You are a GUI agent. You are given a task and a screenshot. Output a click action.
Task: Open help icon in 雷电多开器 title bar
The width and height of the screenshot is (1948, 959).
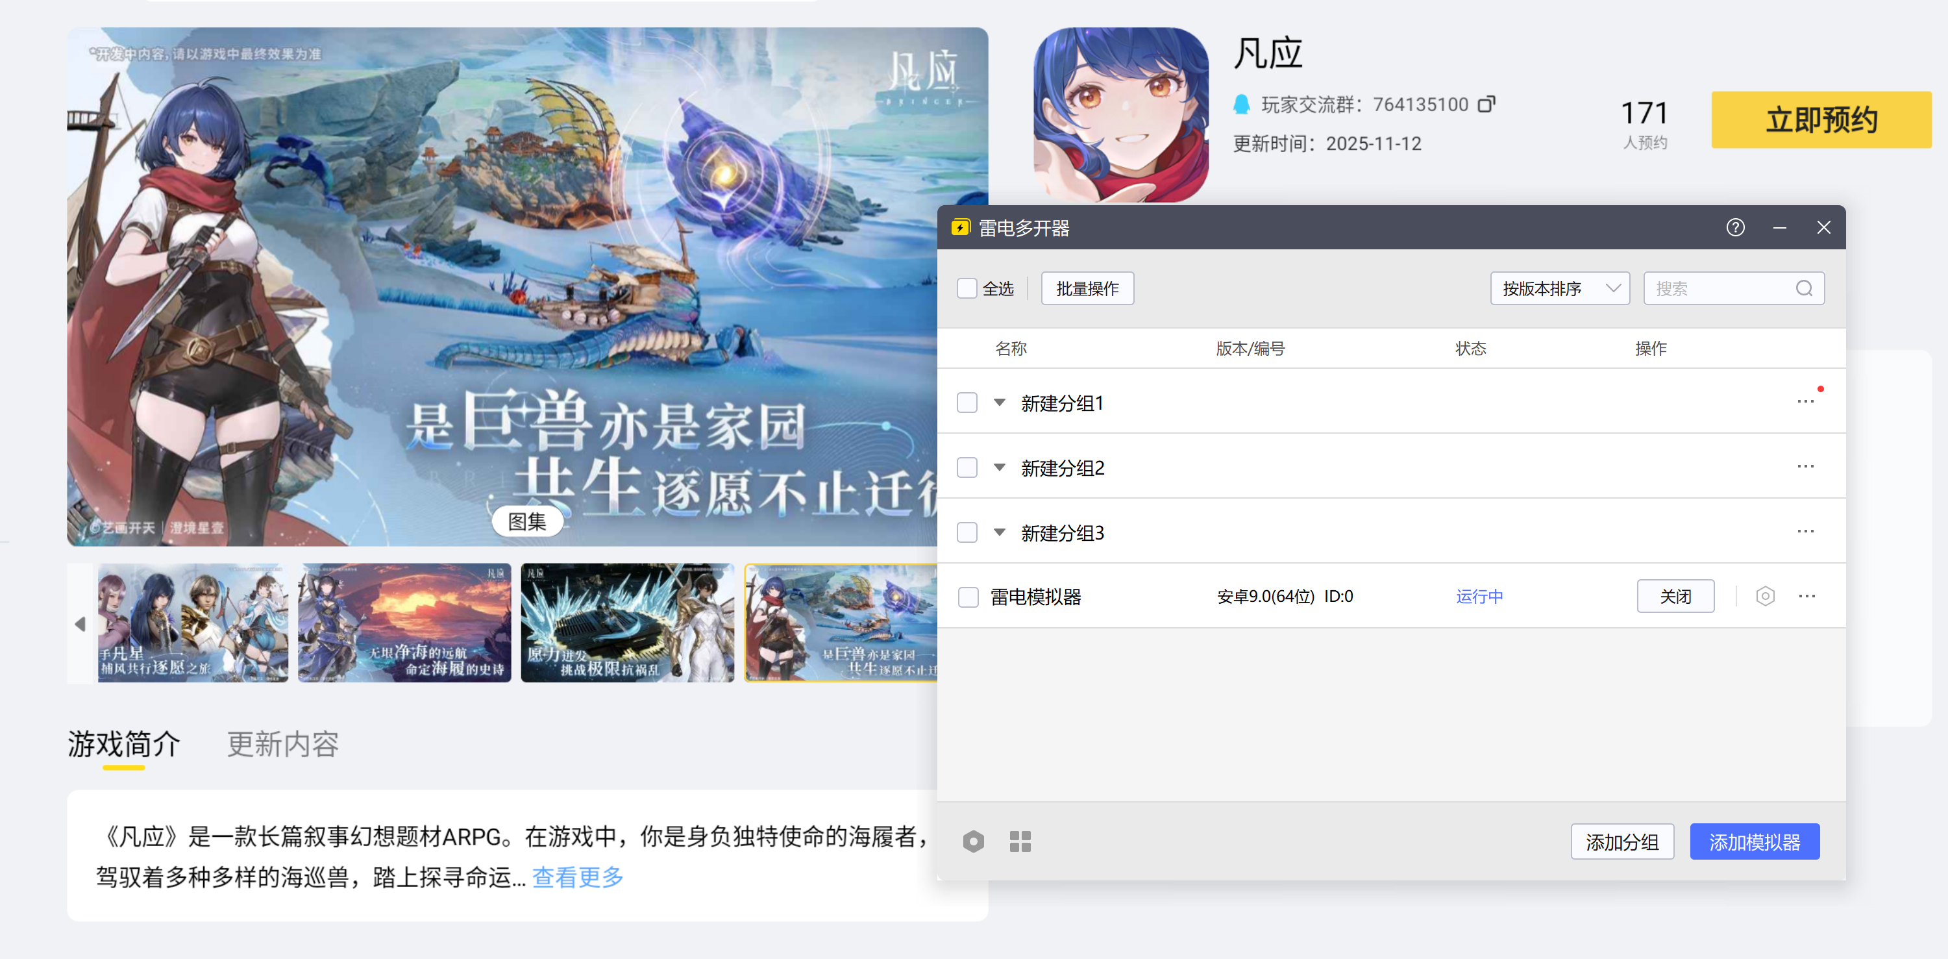coord(1734,228)
